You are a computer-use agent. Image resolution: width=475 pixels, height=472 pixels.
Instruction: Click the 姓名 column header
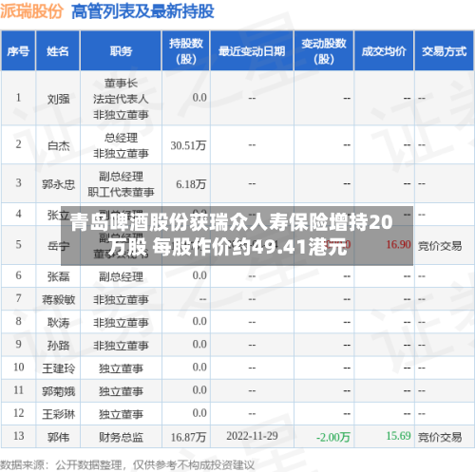[58, 51]
